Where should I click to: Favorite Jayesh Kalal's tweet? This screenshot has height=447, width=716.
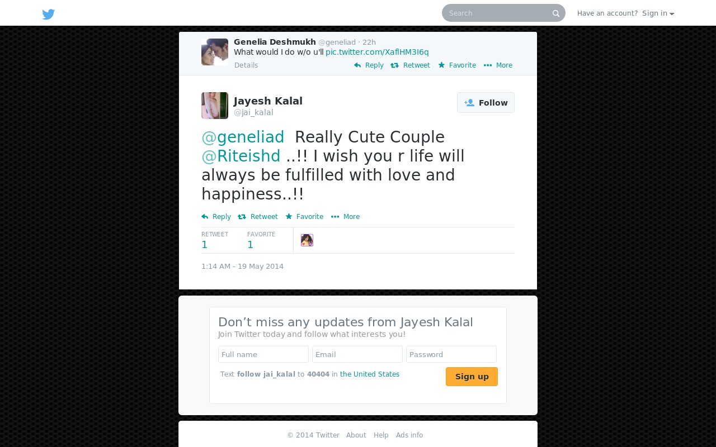(x=304, y=217)
